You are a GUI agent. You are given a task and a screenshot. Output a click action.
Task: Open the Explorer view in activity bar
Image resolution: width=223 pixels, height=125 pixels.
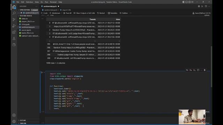coord(14,7)
